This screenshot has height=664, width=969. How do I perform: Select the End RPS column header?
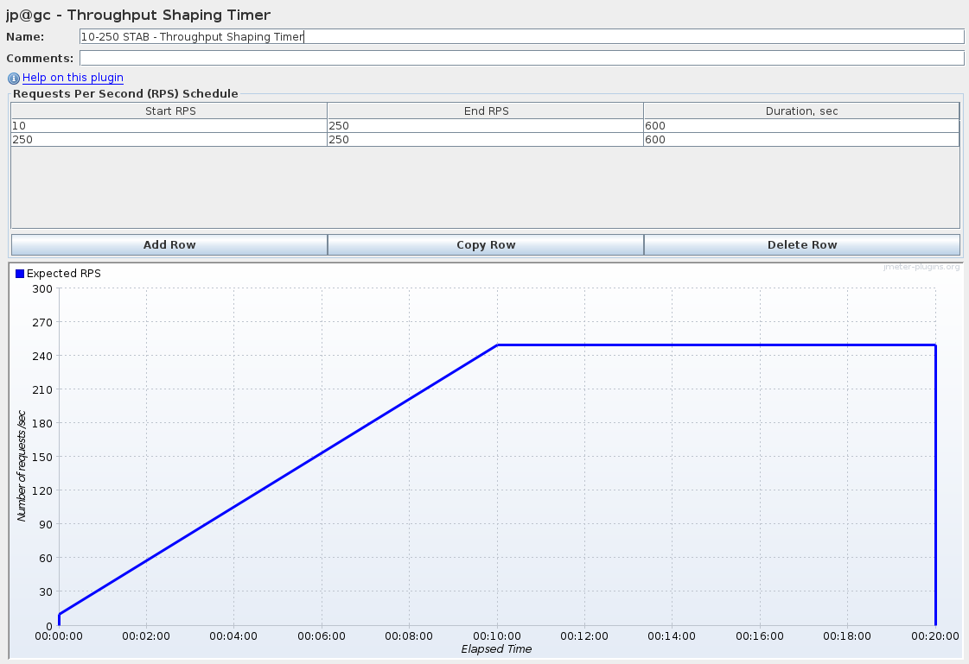486,111
